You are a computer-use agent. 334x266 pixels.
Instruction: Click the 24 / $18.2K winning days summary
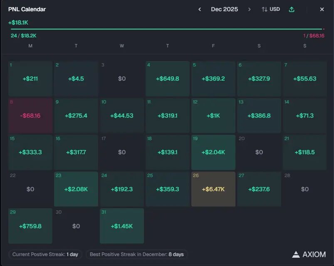23,36
